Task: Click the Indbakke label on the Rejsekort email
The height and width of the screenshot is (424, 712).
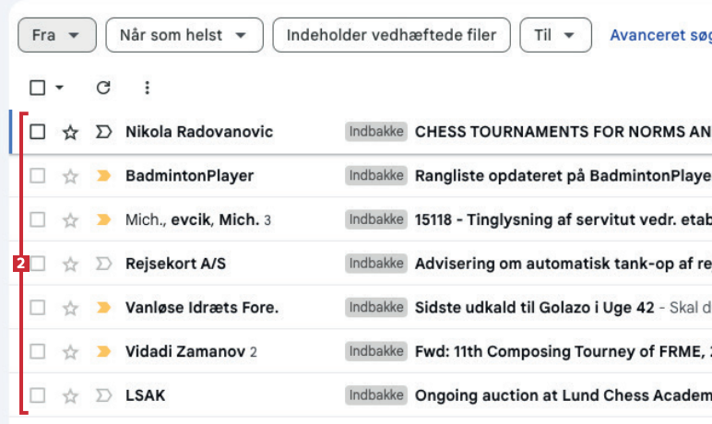Action: (376, 264)
